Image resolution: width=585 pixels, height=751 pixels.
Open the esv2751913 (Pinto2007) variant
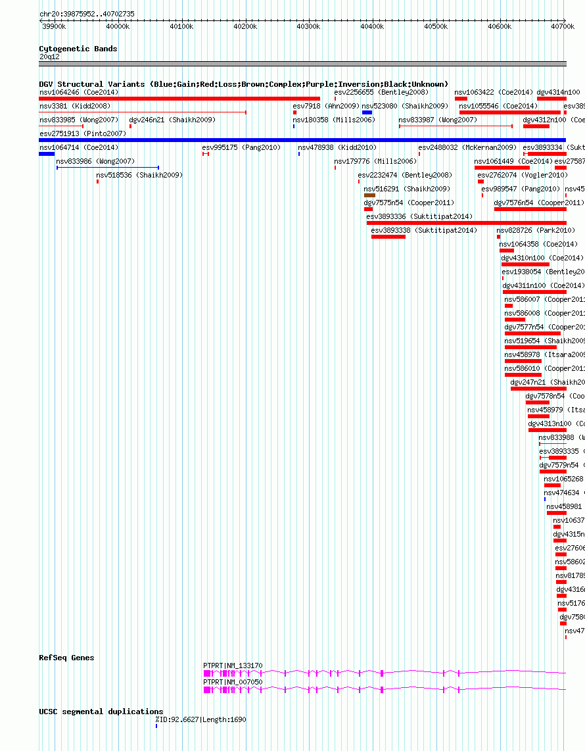click(83, 133)
